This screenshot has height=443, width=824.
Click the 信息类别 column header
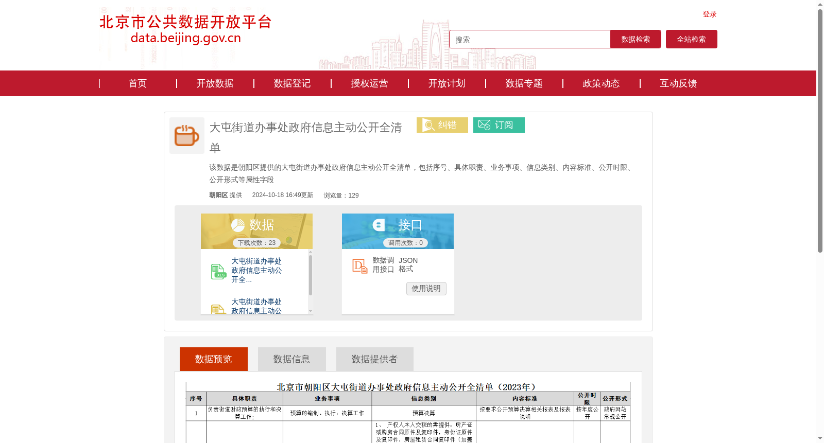tap(424, 399)
